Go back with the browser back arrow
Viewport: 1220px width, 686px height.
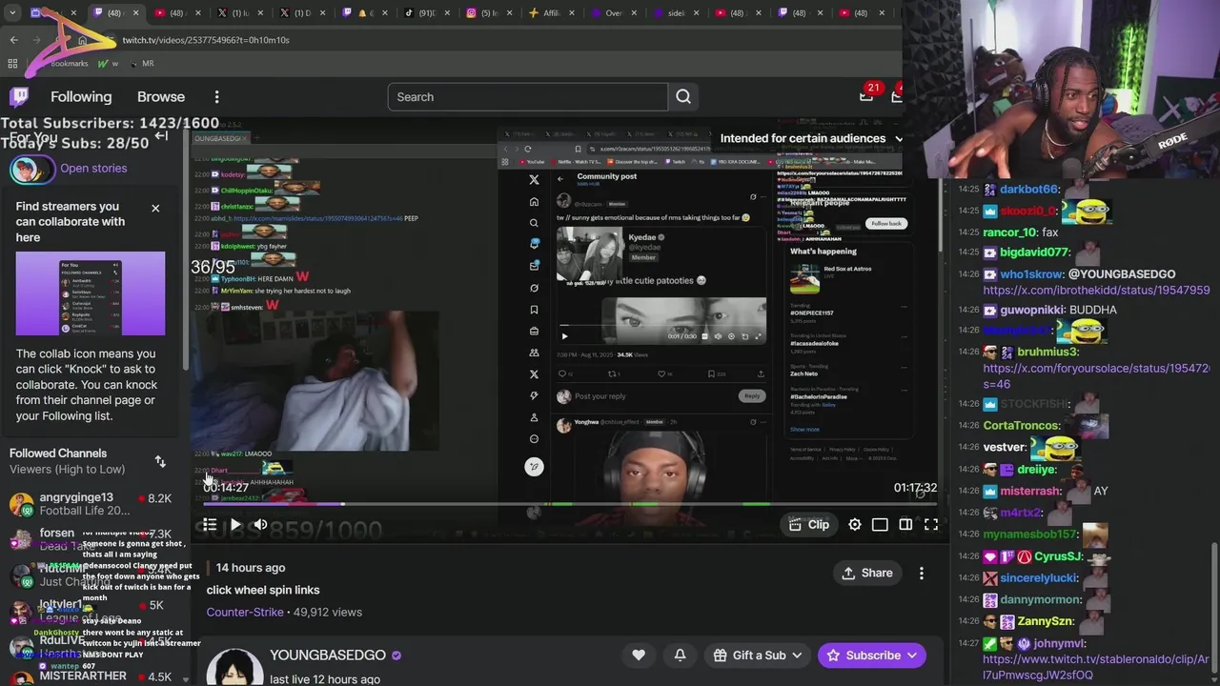tap(13, 40)
